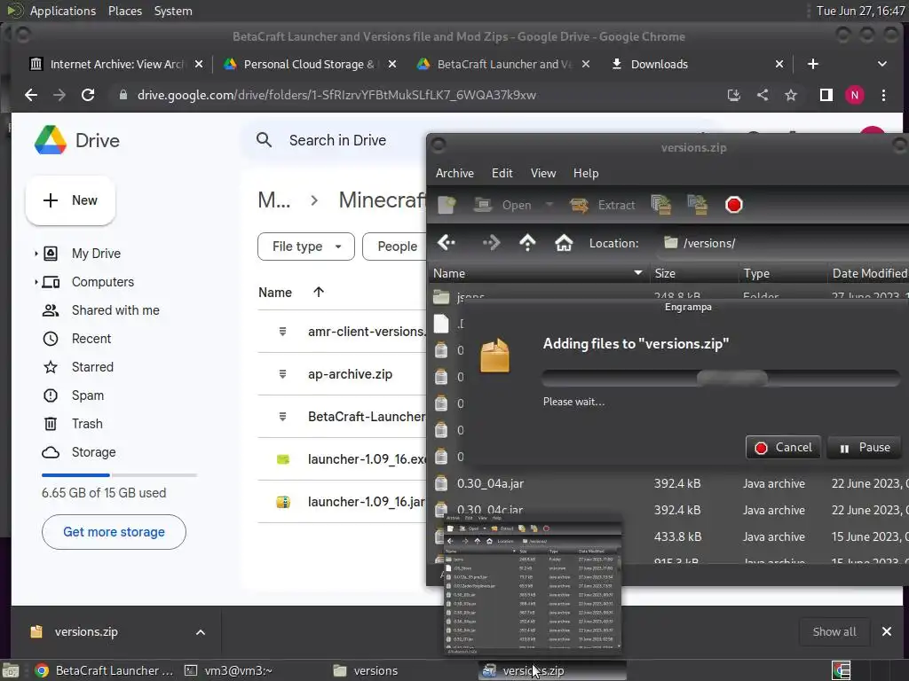This screenshot has height=681, width=909.
Task: Open the File type filter dropdown
Action: tap(305, 247)
